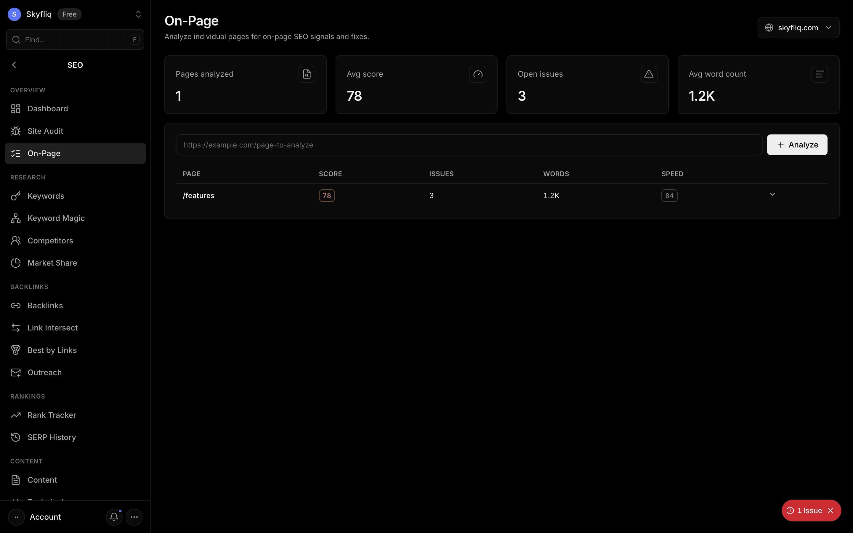Click the page URL input field

click(469, 145)
